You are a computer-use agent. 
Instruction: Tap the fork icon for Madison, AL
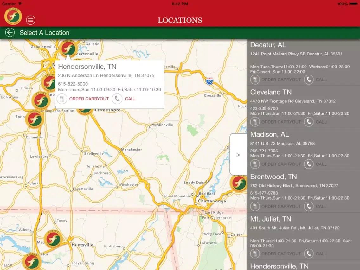pyautogui.click(x=255, y=164)
